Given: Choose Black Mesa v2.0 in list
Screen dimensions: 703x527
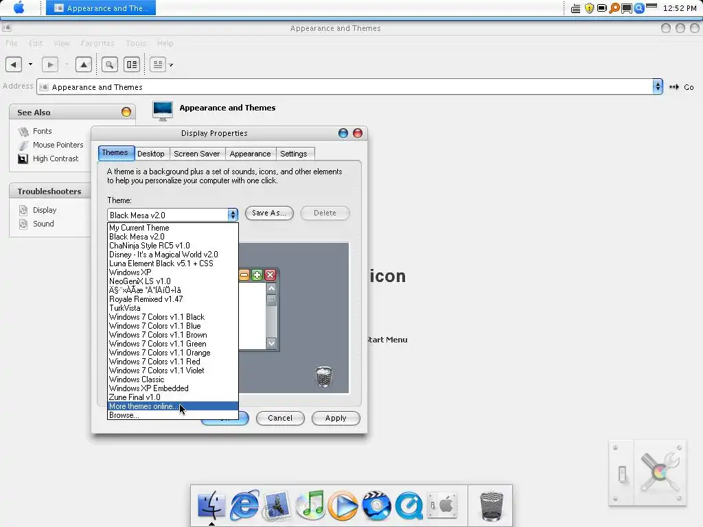Looking at the screenshot, I should (x=172, y=237).
